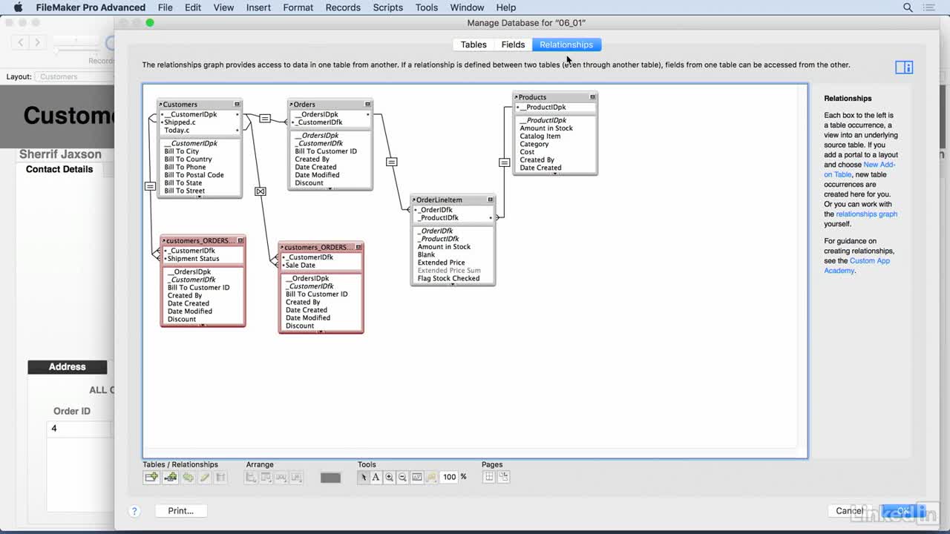Screen dimensions: 950x534
Task: Open the Window menu
Action: 467,7
